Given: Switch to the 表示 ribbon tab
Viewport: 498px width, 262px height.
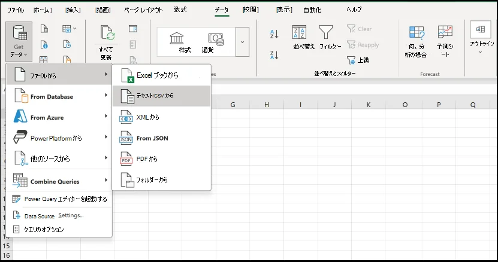Looking at the screenshot, I should click(x=284, y=10).
